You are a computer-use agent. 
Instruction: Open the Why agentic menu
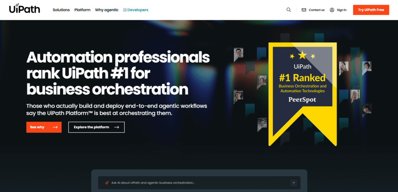point(106,10)
